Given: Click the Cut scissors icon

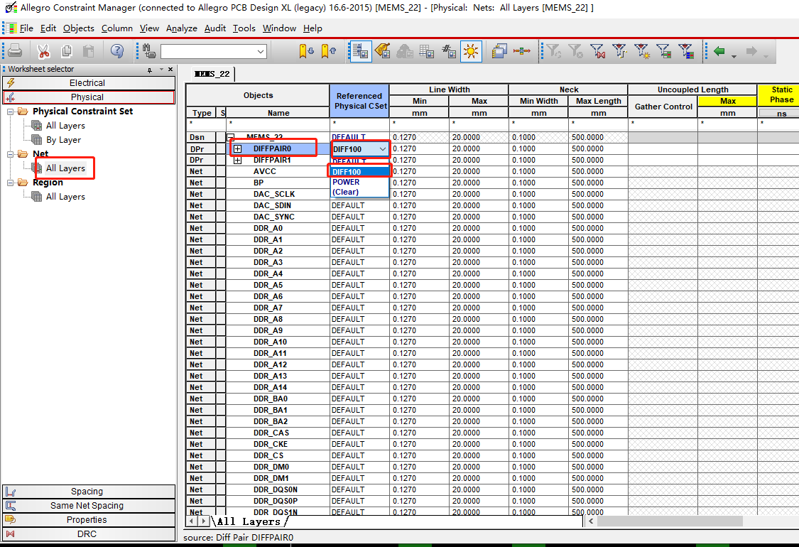Looking at the screenshot, I should pyautogui.click(x=43, y=51).
